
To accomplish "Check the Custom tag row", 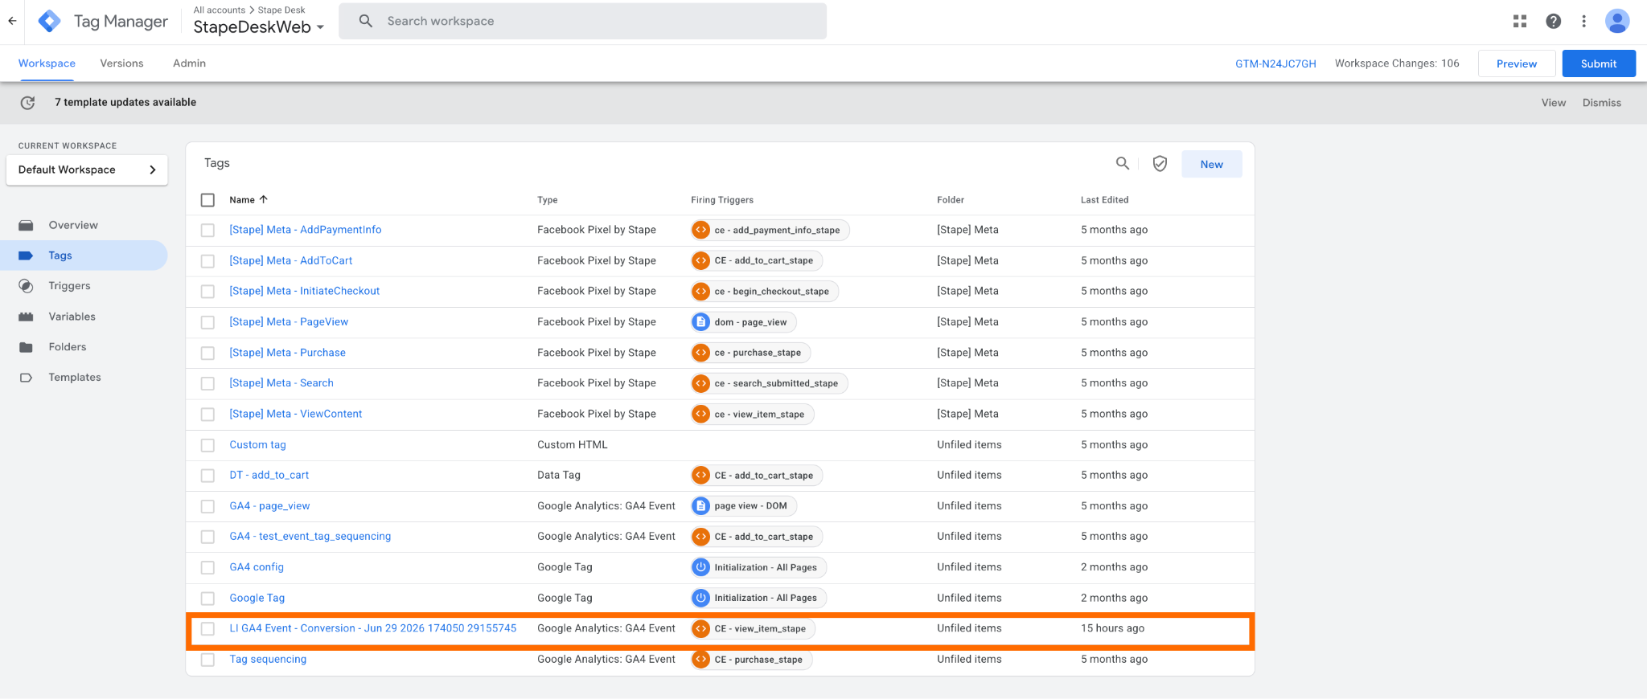I will coord(207,445).
